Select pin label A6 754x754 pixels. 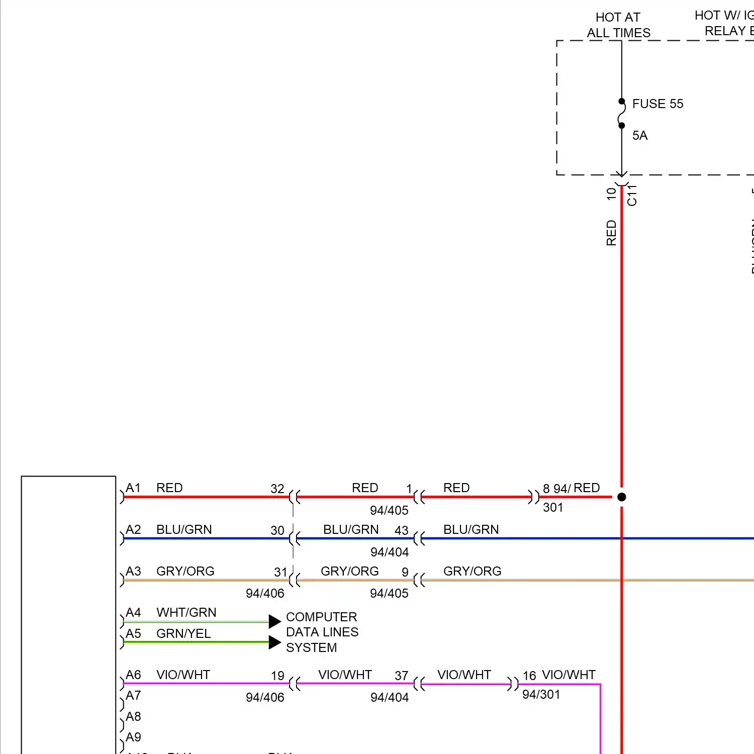pos(133,675)
